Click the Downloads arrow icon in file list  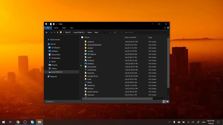click(86, 70)
